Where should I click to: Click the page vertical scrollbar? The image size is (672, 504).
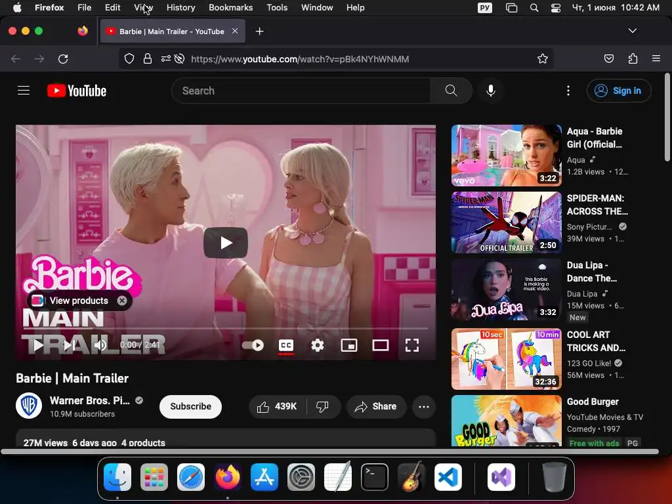(x=667, y=118)
